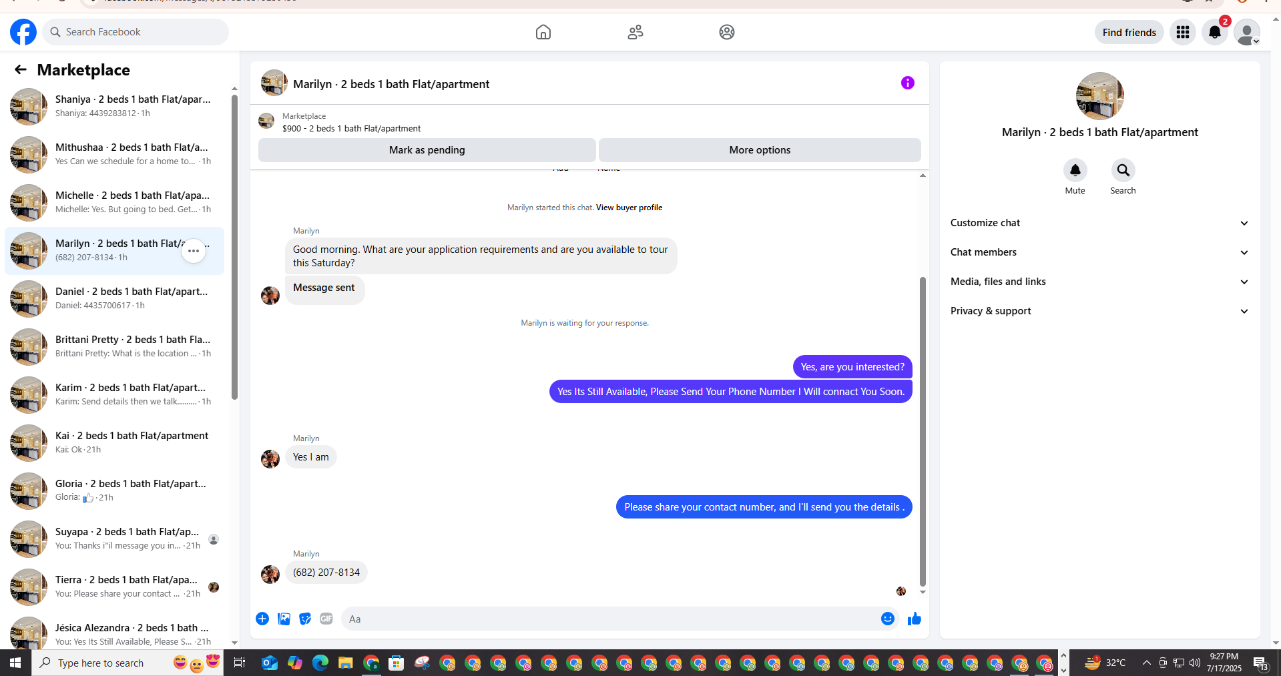Expand Media, files and links

[1100, 282]
